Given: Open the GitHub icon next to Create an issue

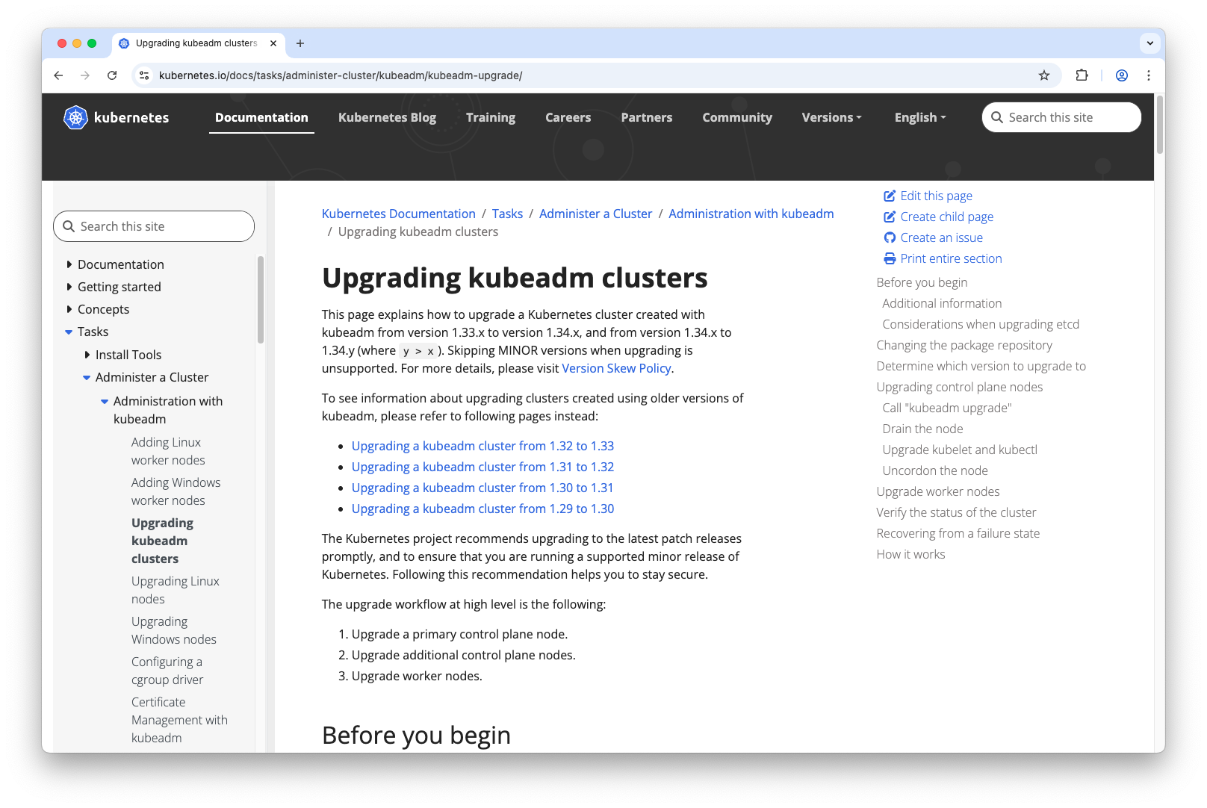Looking at the screenshot, I should point(890,237).
